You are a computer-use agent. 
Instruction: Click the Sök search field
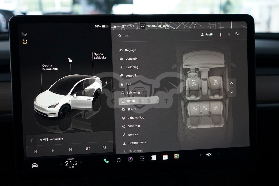click(x=153, y=36)
